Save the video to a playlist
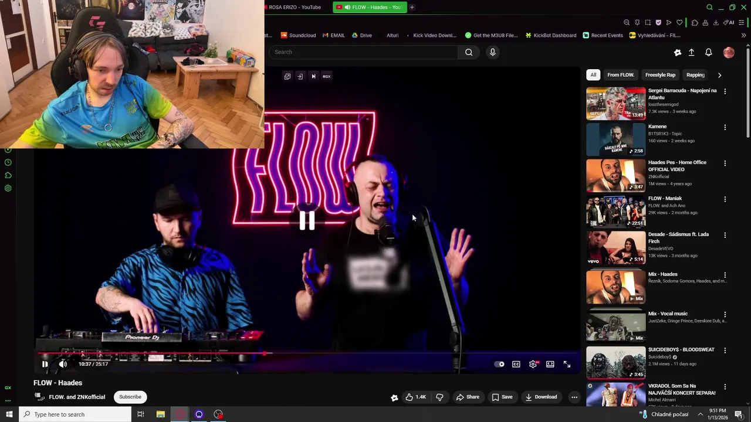Image resolution: width=751 pixels, height=422 pixels. [x=502, y=397]
